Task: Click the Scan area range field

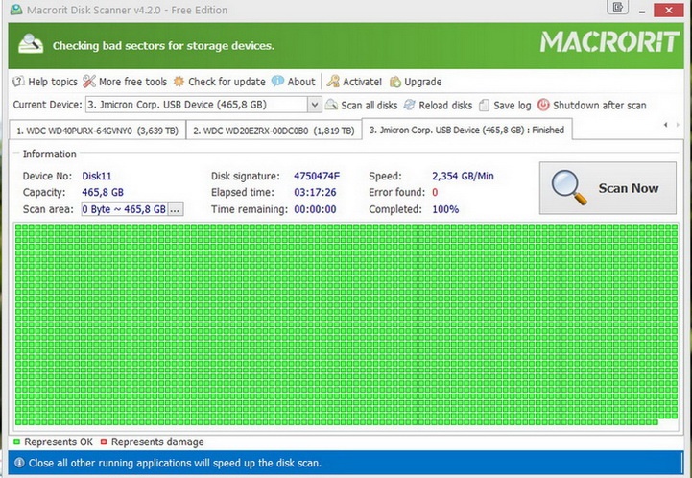Action: (x=125, y=209)
